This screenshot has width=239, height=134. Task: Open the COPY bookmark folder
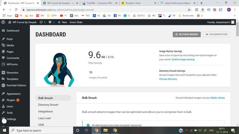click(52, 16)
